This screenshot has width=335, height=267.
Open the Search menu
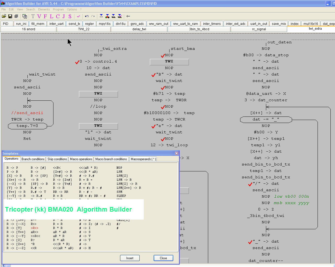point(31,9)
